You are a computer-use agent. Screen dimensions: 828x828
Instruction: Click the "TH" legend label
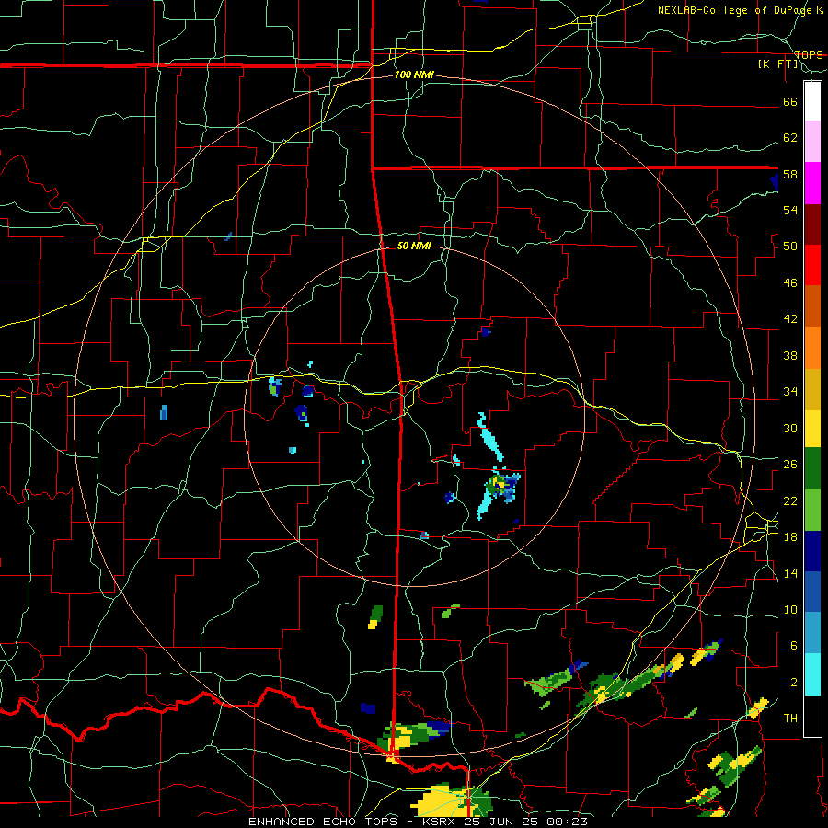(790, 719)
